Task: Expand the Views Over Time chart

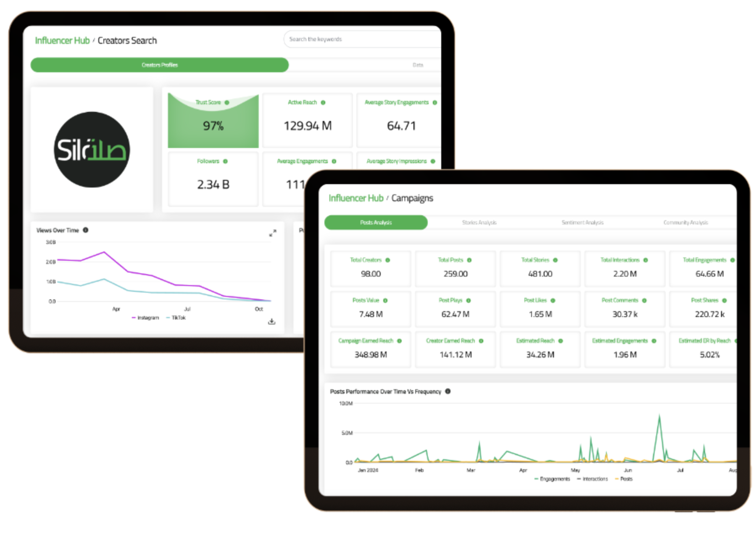Action: coord(273,233)
